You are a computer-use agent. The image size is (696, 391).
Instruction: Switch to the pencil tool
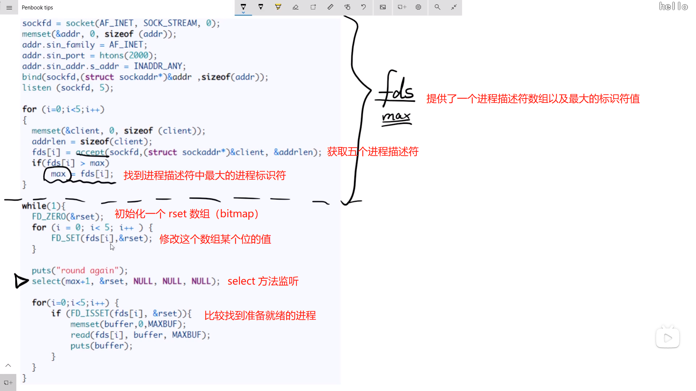click(x=261, y=7)
